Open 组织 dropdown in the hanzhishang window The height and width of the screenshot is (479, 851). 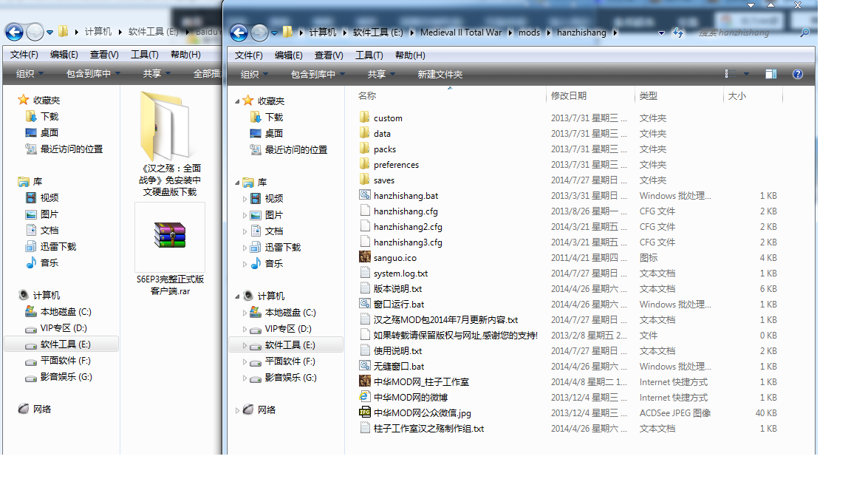click(x=253, y=75)
